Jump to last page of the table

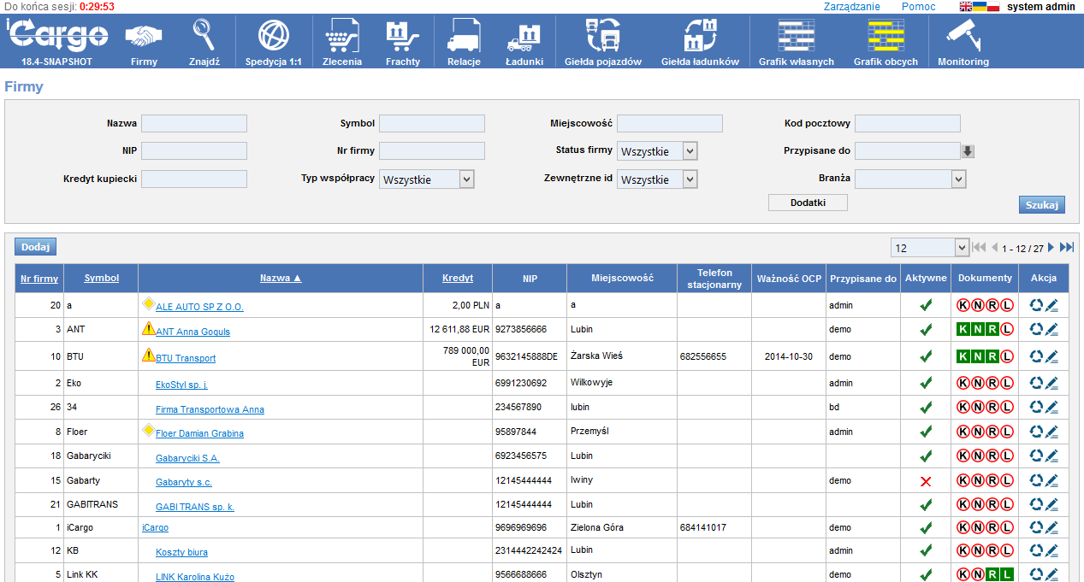1066,247
